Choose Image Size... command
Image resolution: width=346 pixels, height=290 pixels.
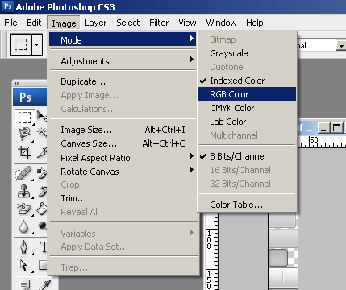point(123,130)
